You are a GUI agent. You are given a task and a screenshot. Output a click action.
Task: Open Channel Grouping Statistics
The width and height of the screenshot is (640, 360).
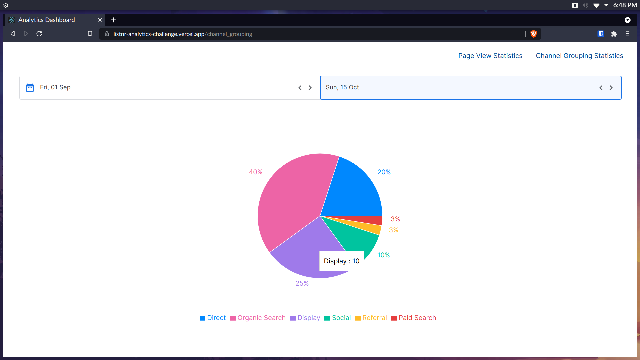tap(579, 56)
